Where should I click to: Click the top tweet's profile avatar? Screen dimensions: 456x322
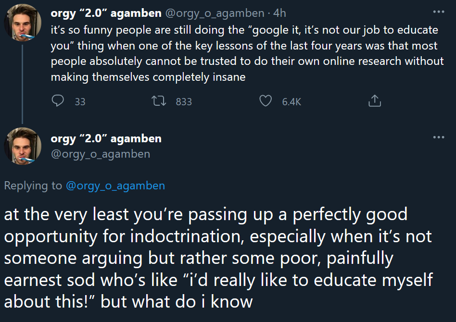(23, 23)
